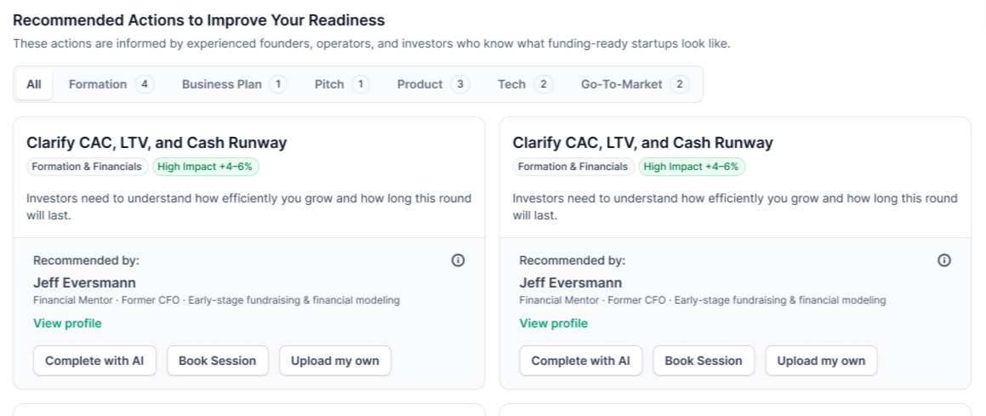The width and height of the screenshot is (986, 416).
Task: Click the High Impact +4–6% badge in the left card
Action: pos(206,167)
